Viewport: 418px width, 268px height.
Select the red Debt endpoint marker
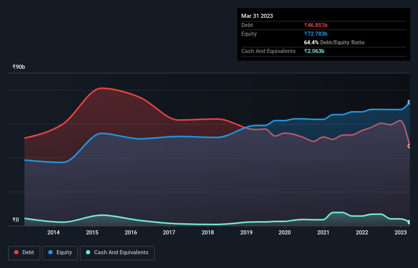pos(409,146)
